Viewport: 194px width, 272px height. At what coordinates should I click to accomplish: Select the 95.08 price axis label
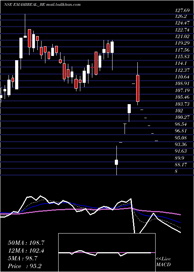[x=182, y=138]
